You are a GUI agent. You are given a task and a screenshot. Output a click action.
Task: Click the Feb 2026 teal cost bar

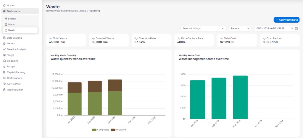click(x=219, y=98)
